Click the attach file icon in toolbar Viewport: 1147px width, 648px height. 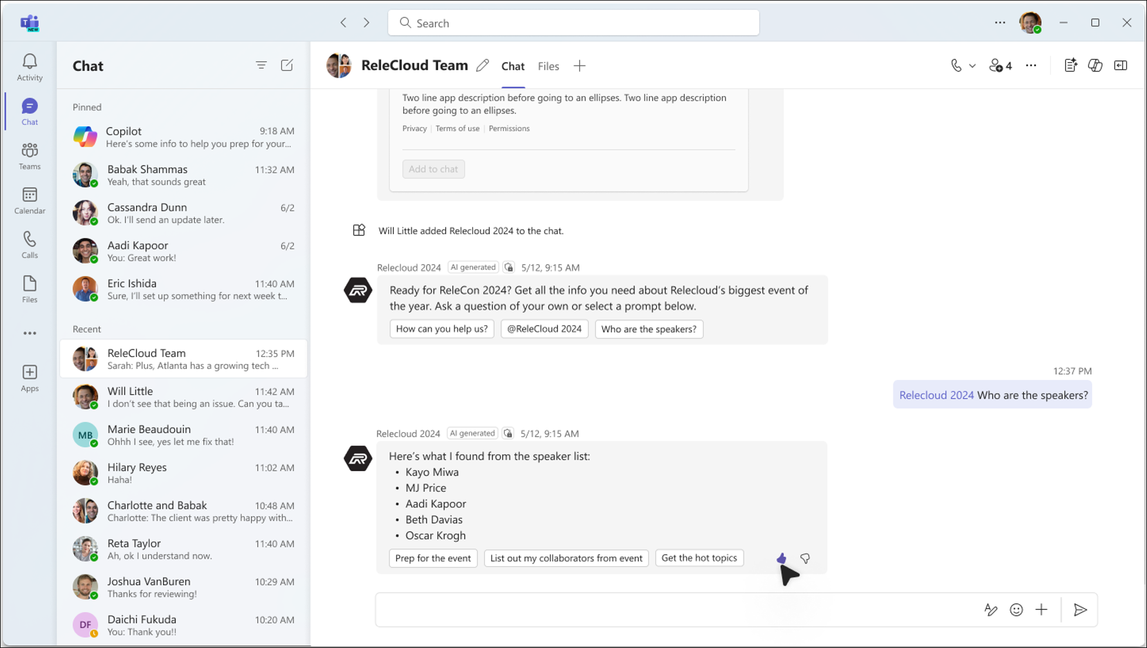[x=1042, y=609]
